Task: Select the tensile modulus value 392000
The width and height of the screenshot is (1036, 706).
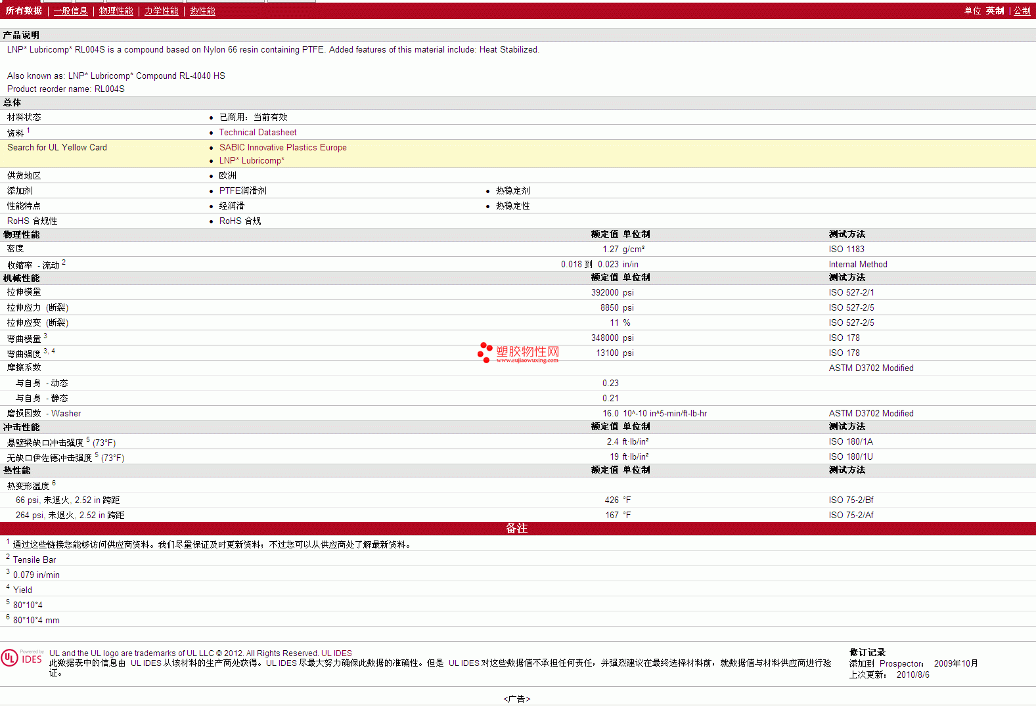Action: coord(605,292)
